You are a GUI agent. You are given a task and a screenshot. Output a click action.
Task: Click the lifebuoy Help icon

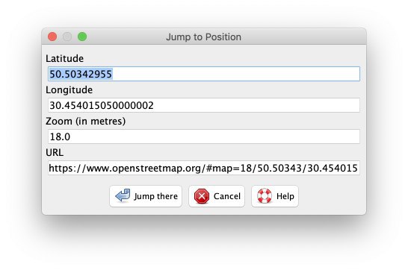[x=265, y=196]
